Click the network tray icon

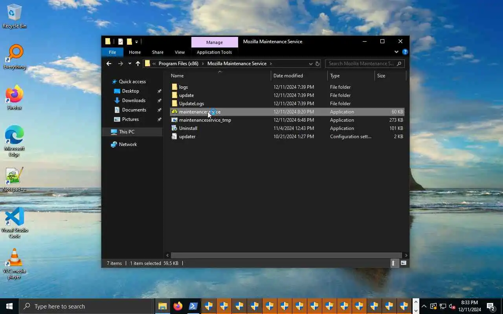pos(443,306)
